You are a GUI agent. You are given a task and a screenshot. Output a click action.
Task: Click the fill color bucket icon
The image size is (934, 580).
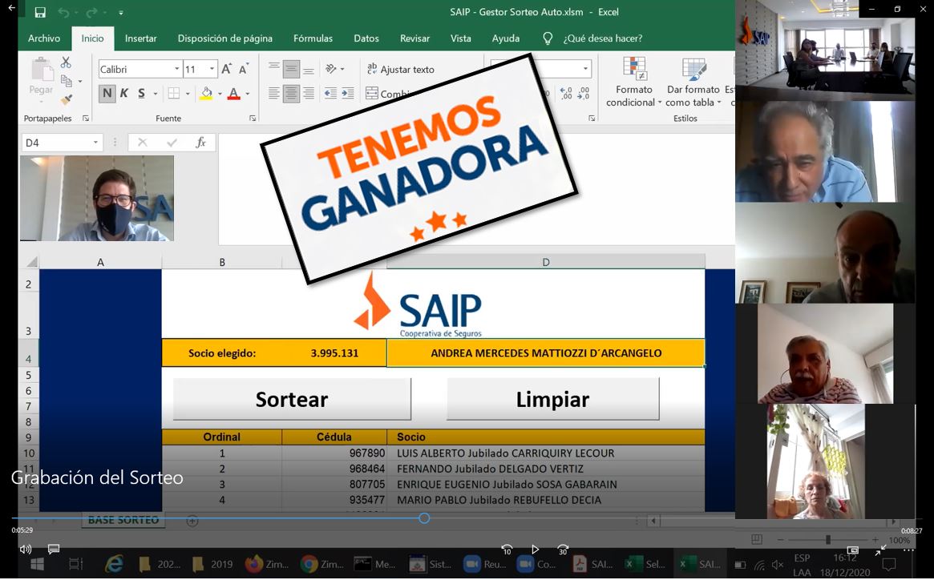coord(206,94)
